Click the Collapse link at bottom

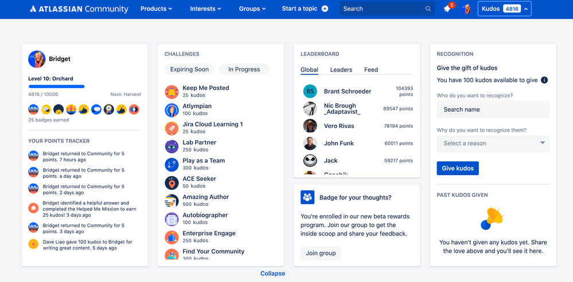click(272, 273)
